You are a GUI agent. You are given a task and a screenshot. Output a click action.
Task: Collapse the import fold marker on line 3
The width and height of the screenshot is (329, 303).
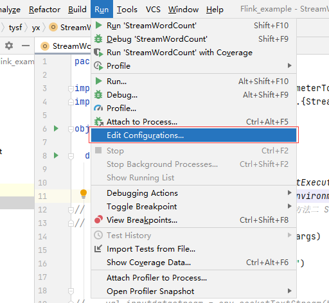[71, 89]
